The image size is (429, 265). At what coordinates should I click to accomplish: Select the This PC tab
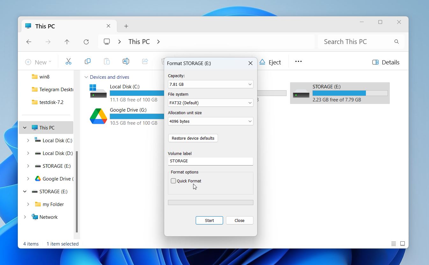point(69,26)
